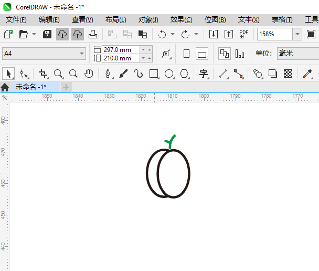The height and width of the screenshot is (271, 319).
Task: Select the Shape node edit tool
Action: [x=24, y=74]
